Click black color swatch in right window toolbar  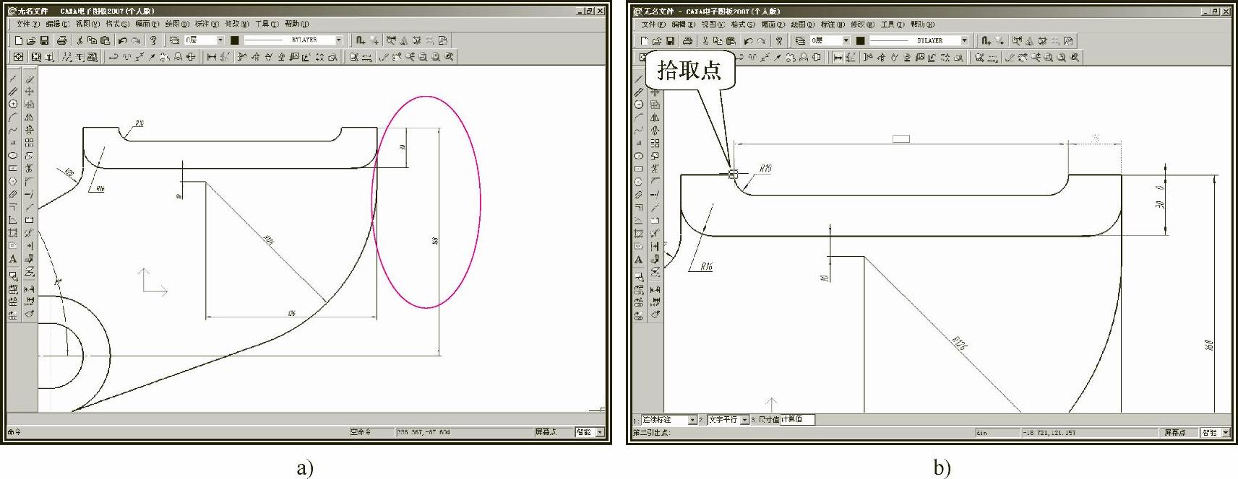[860, 40]
